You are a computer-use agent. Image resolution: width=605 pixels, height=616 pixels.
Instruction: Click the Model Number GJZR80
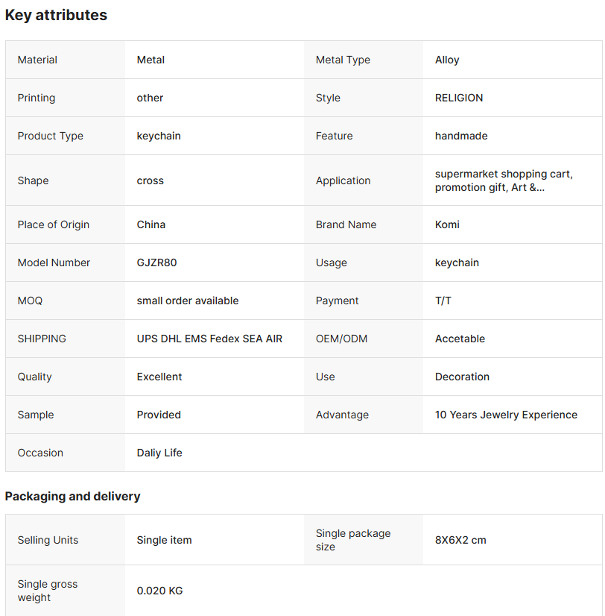[156, 263]
